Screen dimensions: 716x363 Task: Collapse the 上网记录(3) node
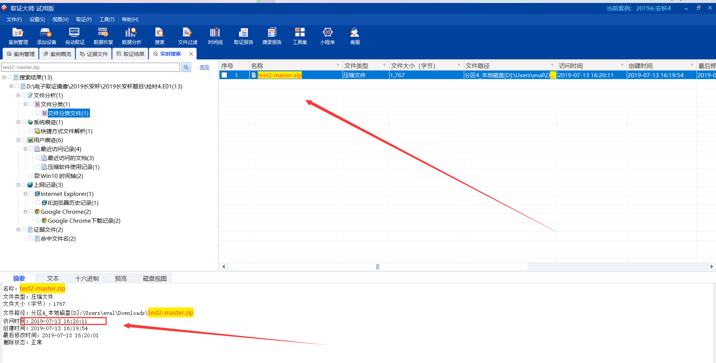click(x=18, y=185)
